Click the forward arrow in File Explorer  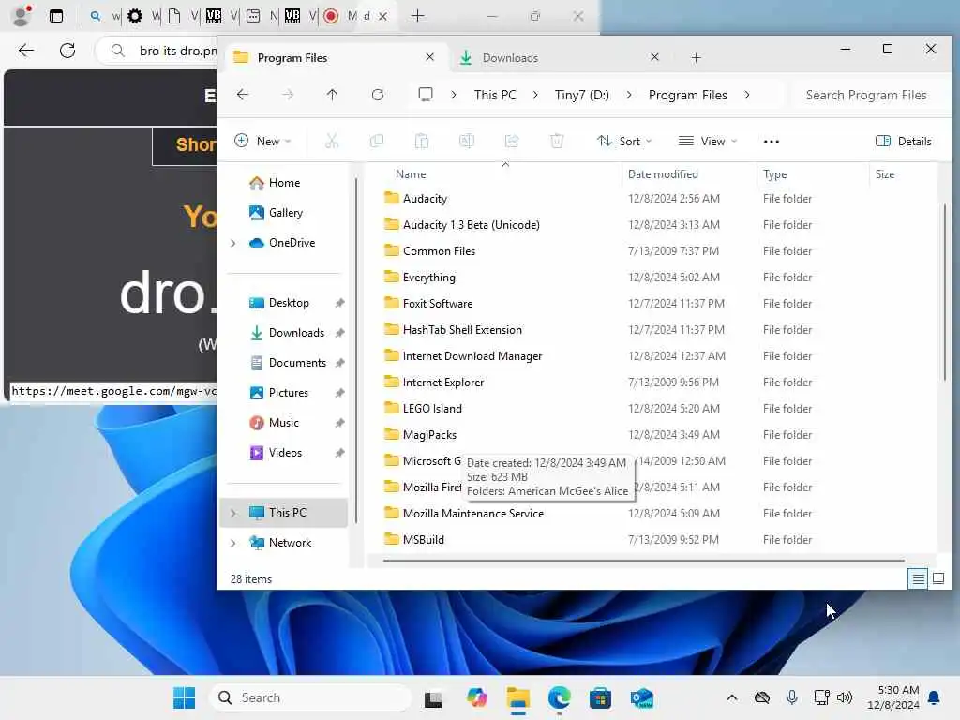[x=288, y=95]
